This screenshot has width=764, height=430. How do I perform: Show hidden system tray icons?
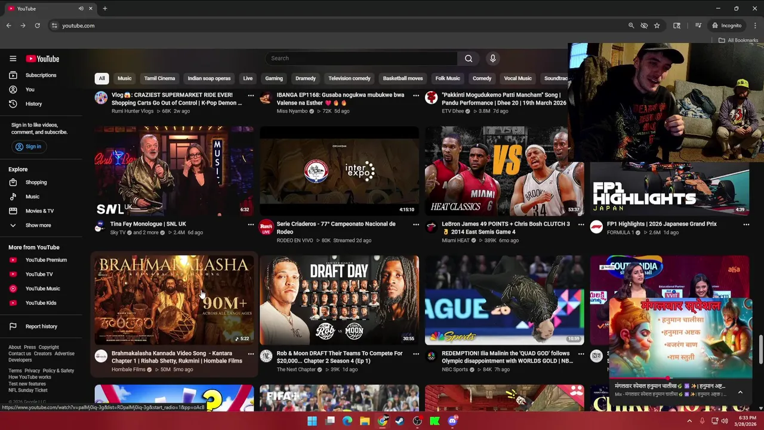tap(689, 421)
